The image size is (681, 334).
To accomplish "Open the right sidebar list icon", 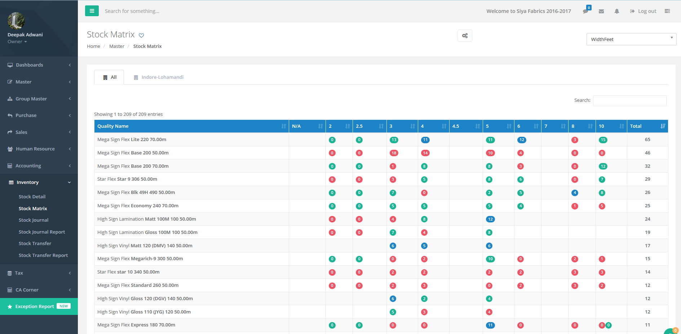I will [x=667, y=11].
